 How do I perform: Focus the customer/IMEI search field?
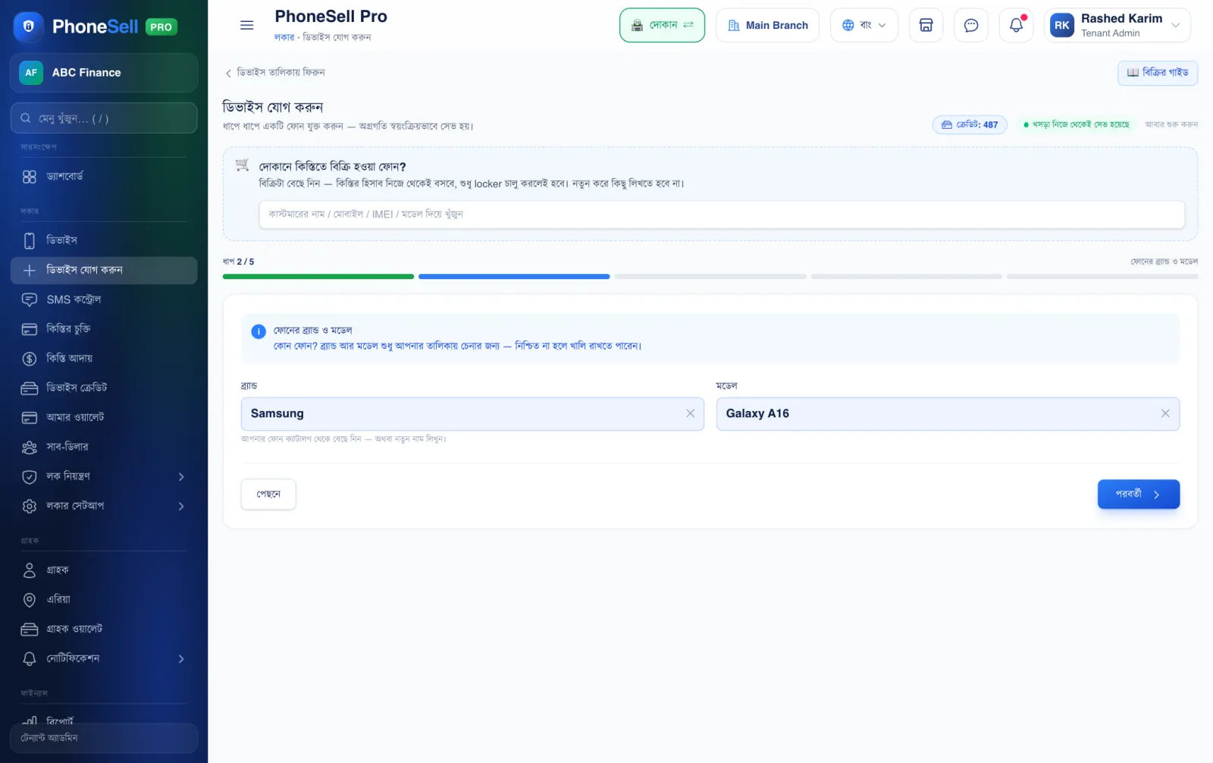[722, 215]
